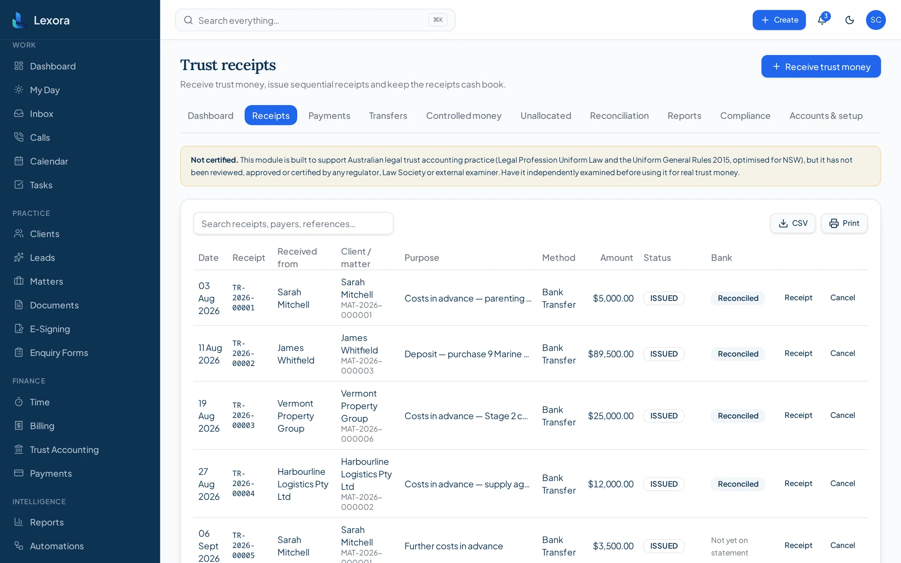
Task: Click the search magnifier icon
Action: pos(188,20)
